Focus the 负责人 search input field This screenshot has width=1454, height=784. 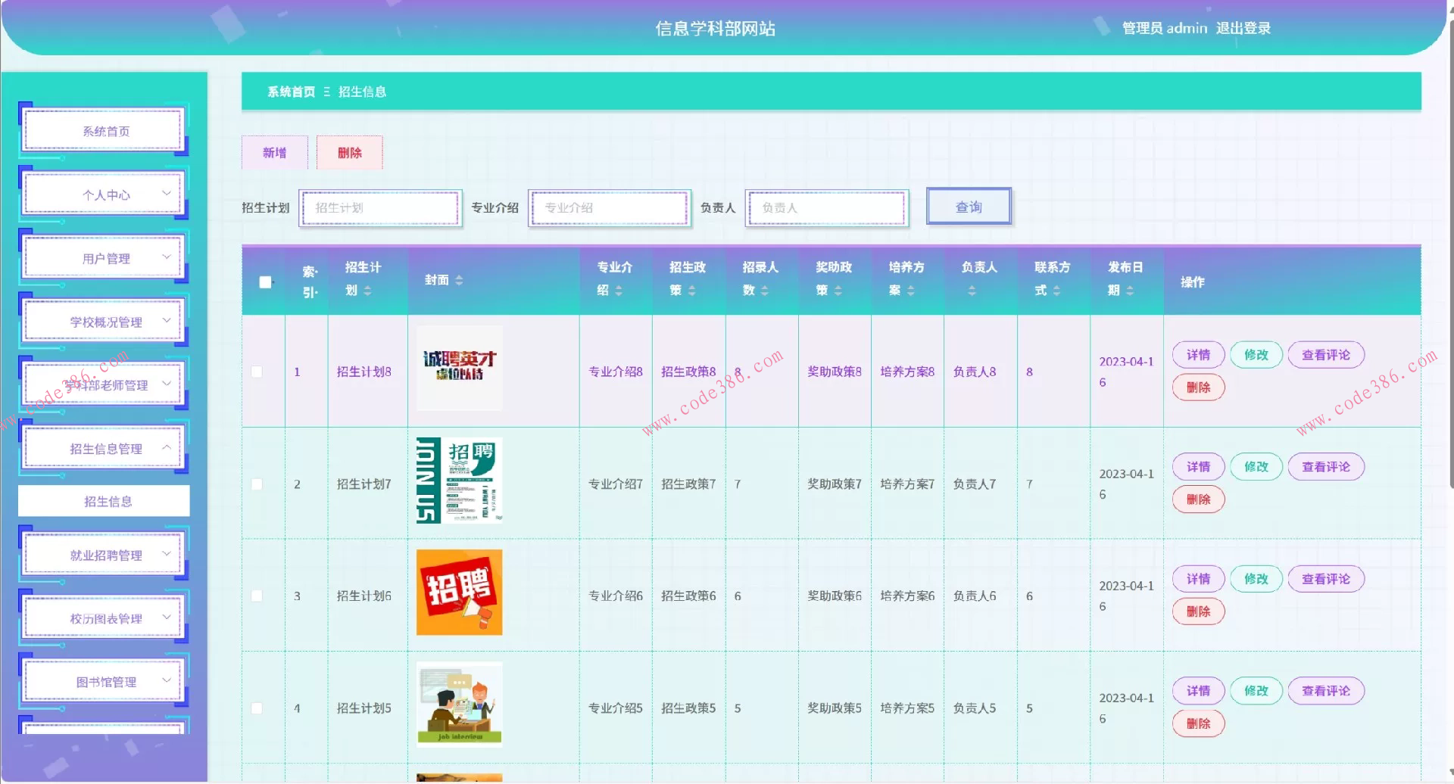(826, 208)
